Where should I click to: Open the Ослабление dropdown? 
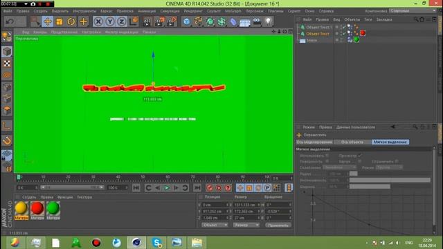coord(340,167)
